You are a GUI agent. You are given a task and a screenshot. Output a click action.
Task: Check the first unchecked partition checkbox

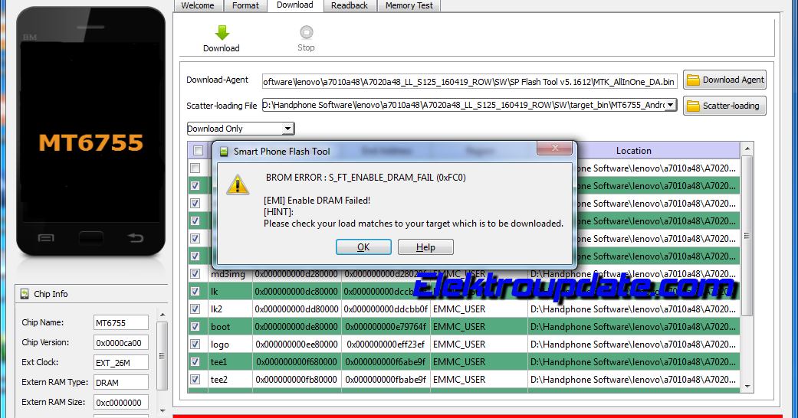point(195,168)
